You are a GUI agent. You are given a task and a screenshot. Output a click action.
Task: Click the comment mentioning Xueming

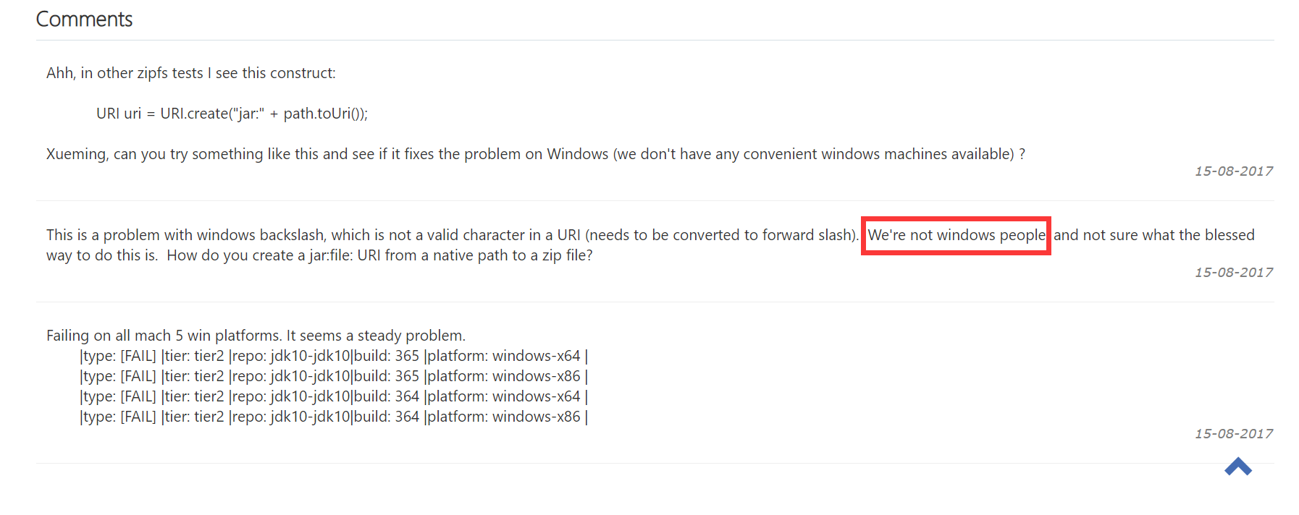pos(536,153)
